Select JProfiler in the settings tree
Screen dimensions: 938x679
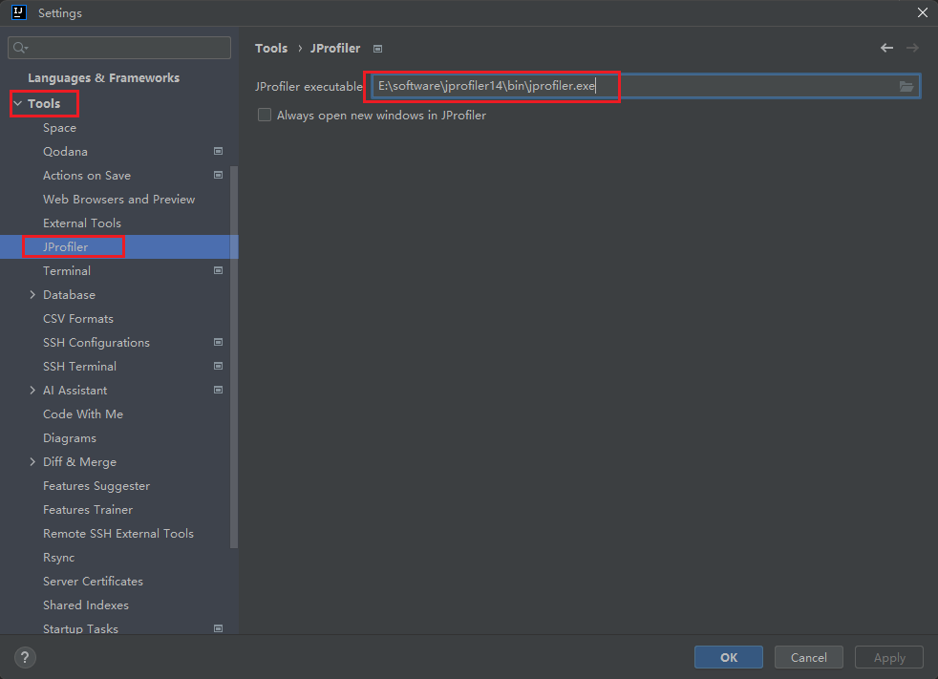point(66,247)
